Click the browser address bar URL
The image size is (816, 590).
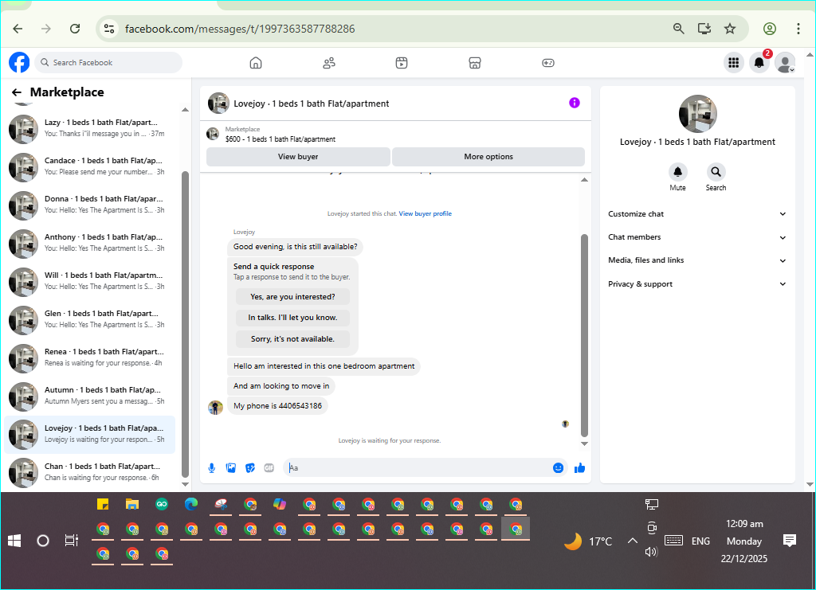[240, 29]
